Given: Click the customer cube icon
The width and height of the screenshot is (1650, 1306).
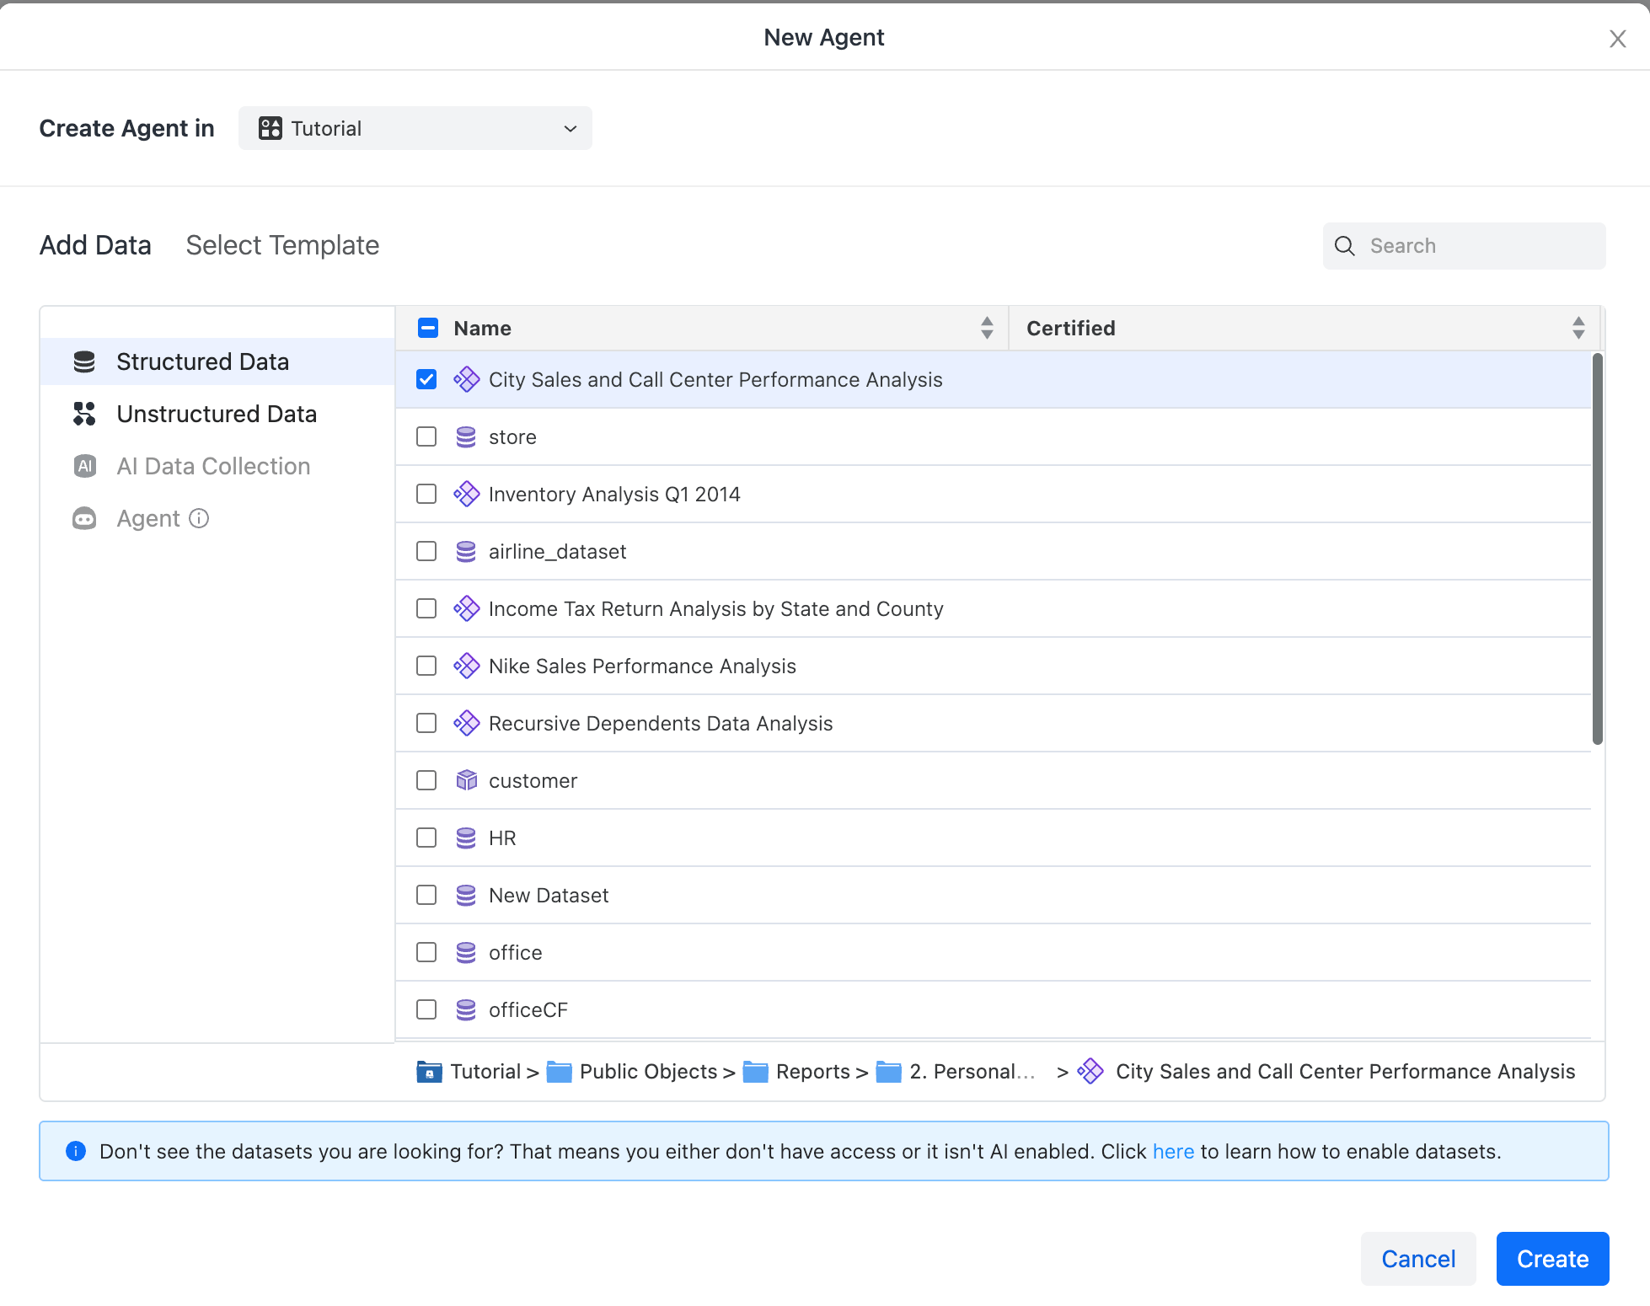Looking at the screenshot, I should pos(466,780).
